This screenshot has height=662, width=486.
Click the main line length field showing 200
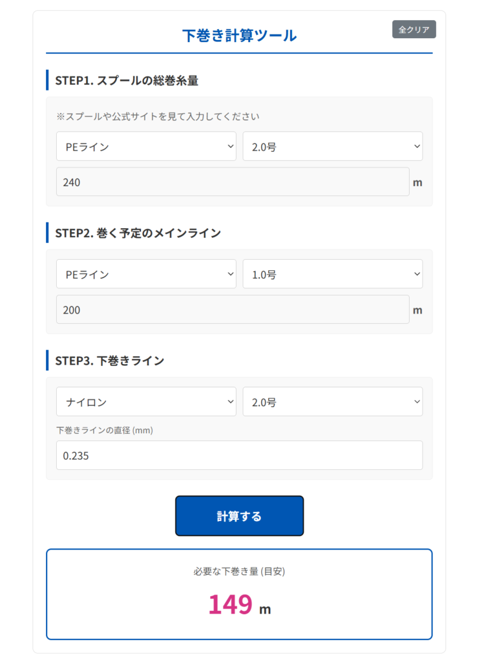233,310
